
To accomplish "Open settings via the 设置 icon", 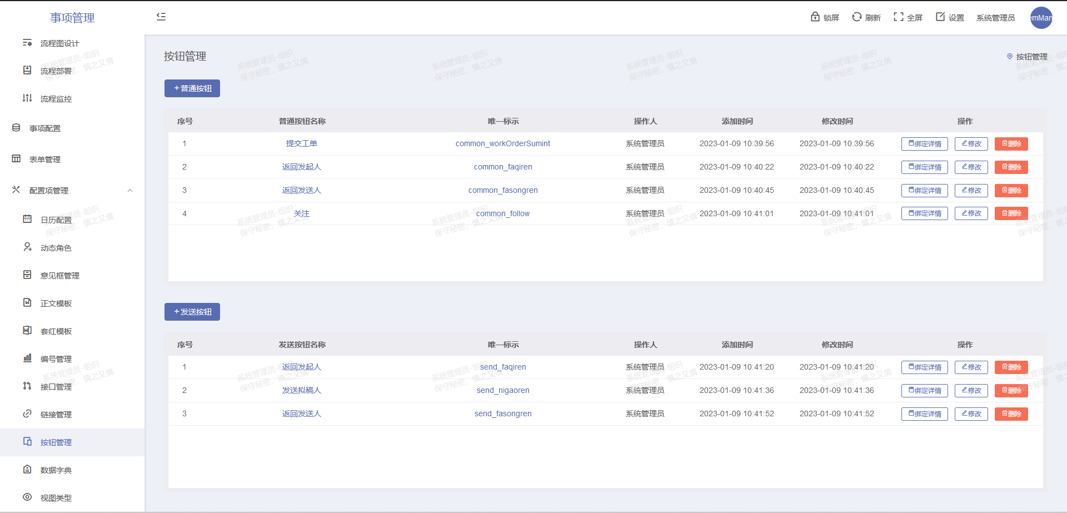I will click(940, 17).
